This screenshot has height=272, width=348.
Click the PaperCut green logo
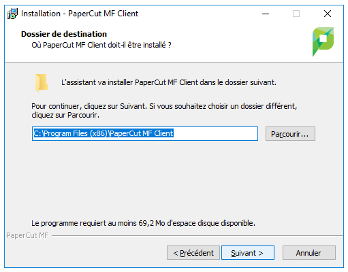(x=323, y=41)
